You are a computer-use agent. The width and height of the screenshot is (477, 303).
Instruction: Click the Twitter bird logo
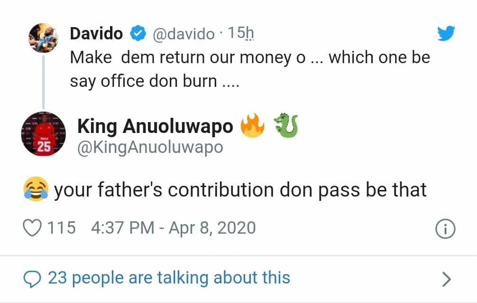click(446, 33)
